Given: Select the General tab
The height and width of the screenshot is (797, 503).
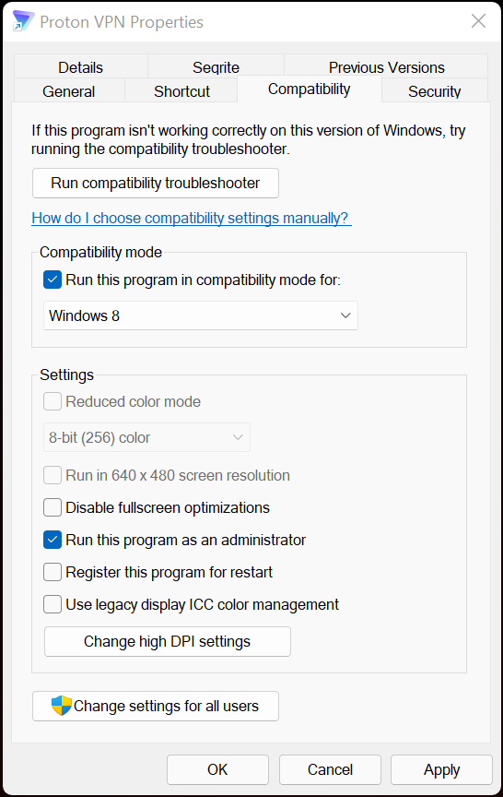Looking at the screenshot, I should 69,91.
